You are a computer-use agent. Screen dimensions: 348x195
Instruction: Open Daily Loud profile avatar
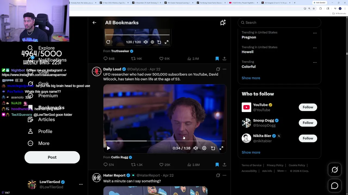97,71
